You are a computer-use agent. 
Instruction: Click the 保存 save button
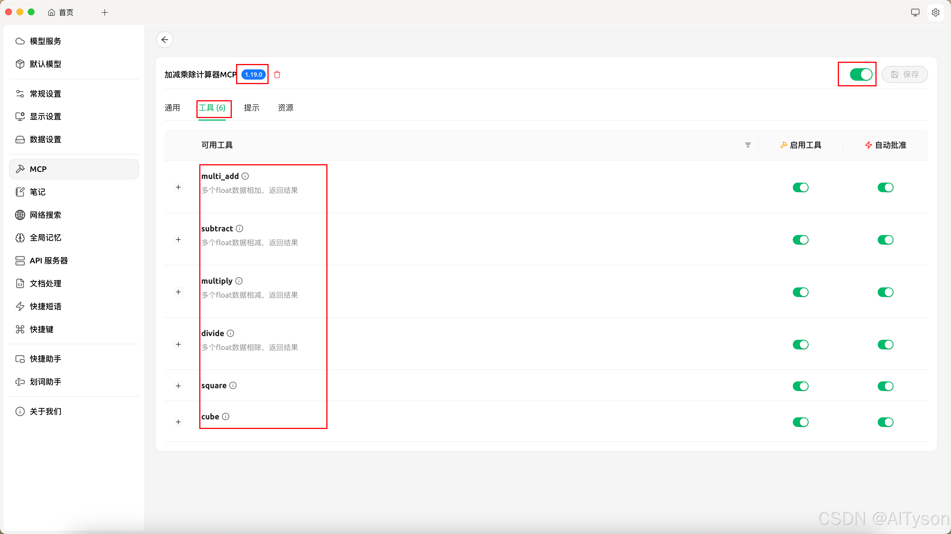(905, 74)
